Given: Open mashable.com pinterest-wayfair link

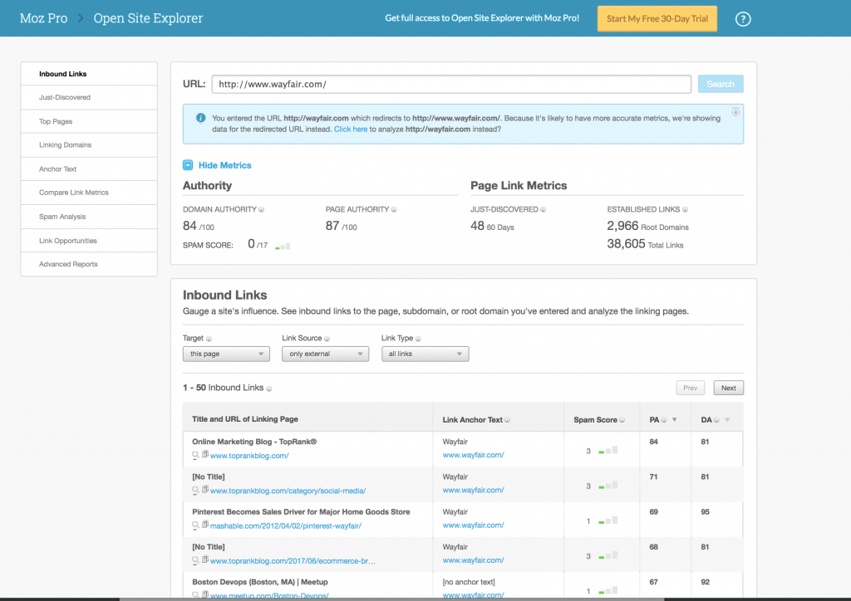Looking at the screenshot, I should [x=286, y=526].
